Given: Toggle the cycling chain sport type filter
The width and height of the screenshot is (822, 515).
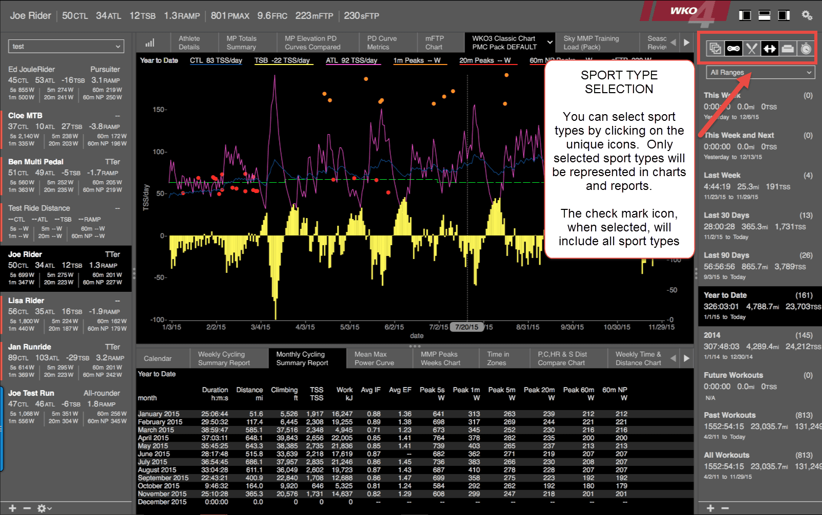Looking at the screenshot, I should click(733, 49).
